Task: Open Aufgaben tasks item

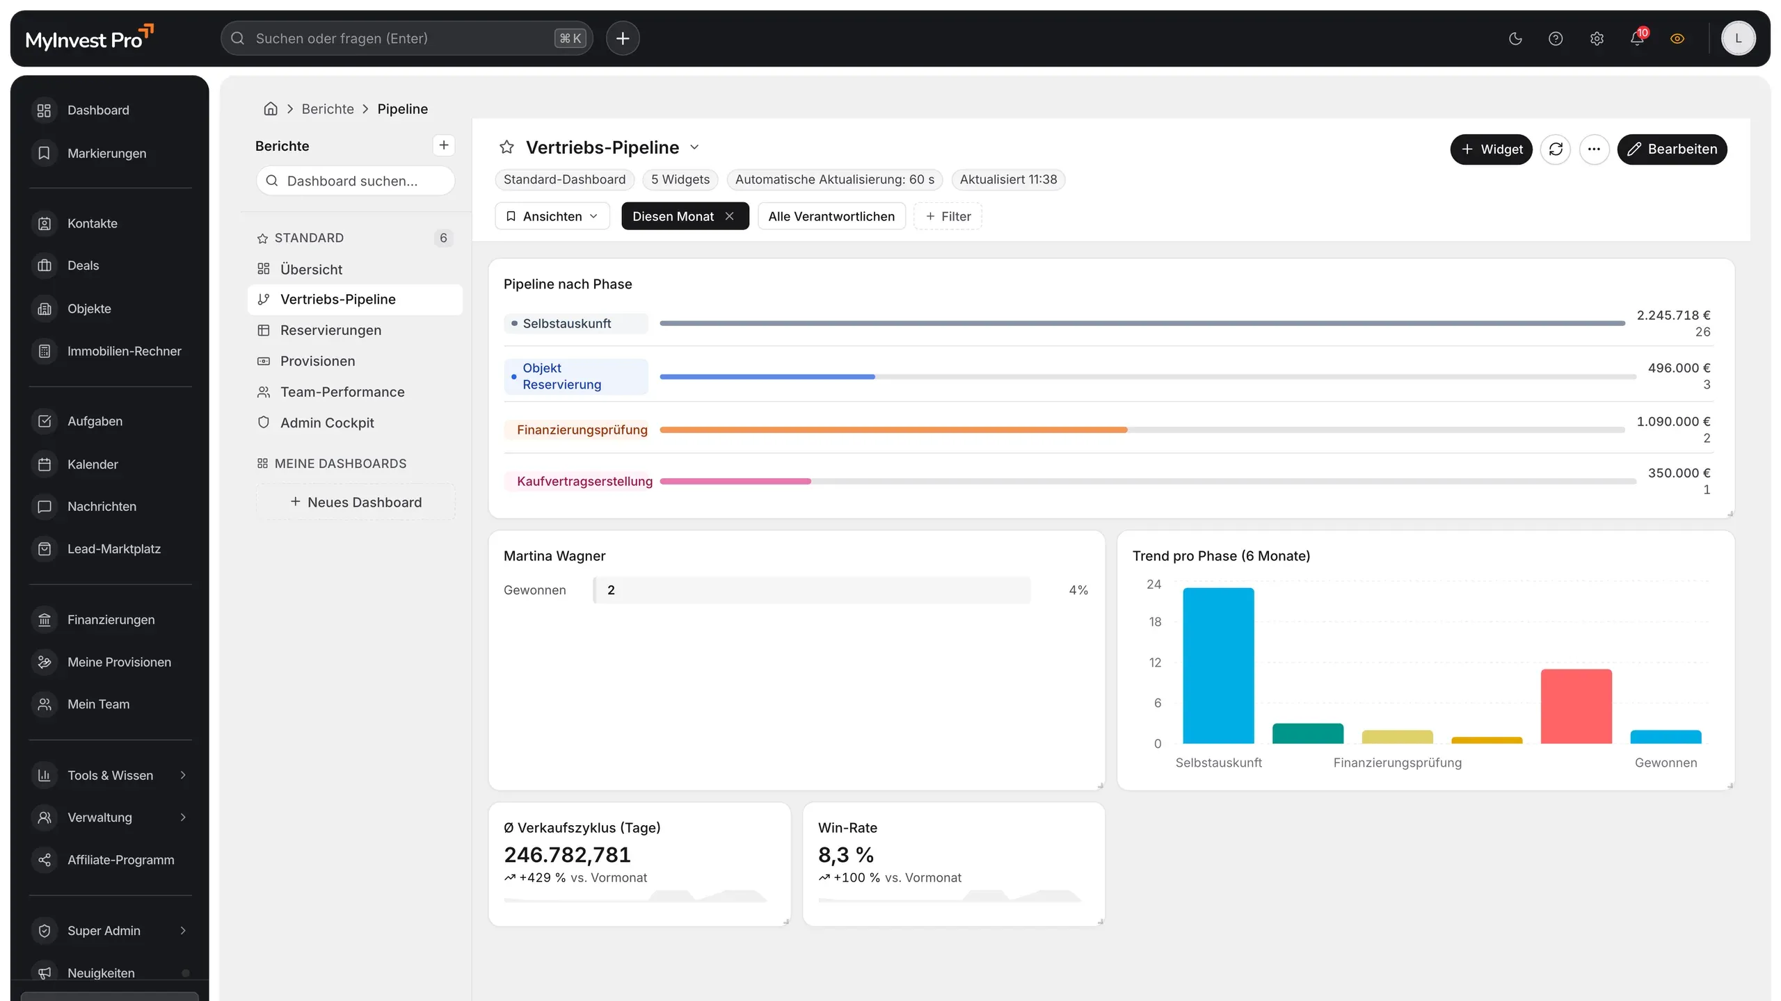Action: 111,421
